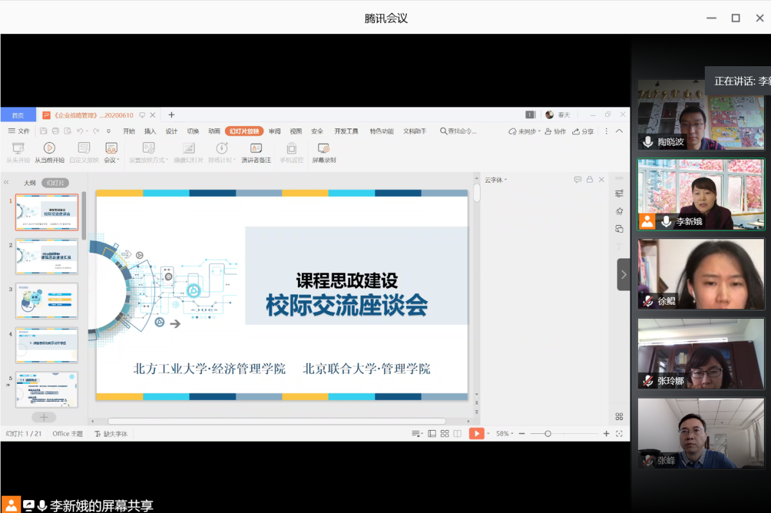Image resolution: width=771 pixels, height=513 pixels.
Task: Click the 查找命令 search icon
Action: click(443, 131)
